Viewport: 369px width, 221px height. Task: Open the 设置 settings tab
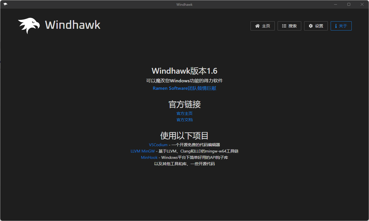pos(316,26)
